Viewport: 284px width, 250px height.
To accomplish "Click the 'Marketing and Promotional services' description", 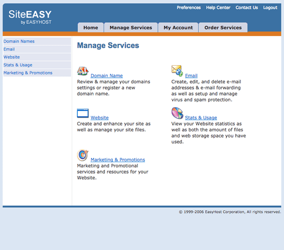I will point(112,172).
